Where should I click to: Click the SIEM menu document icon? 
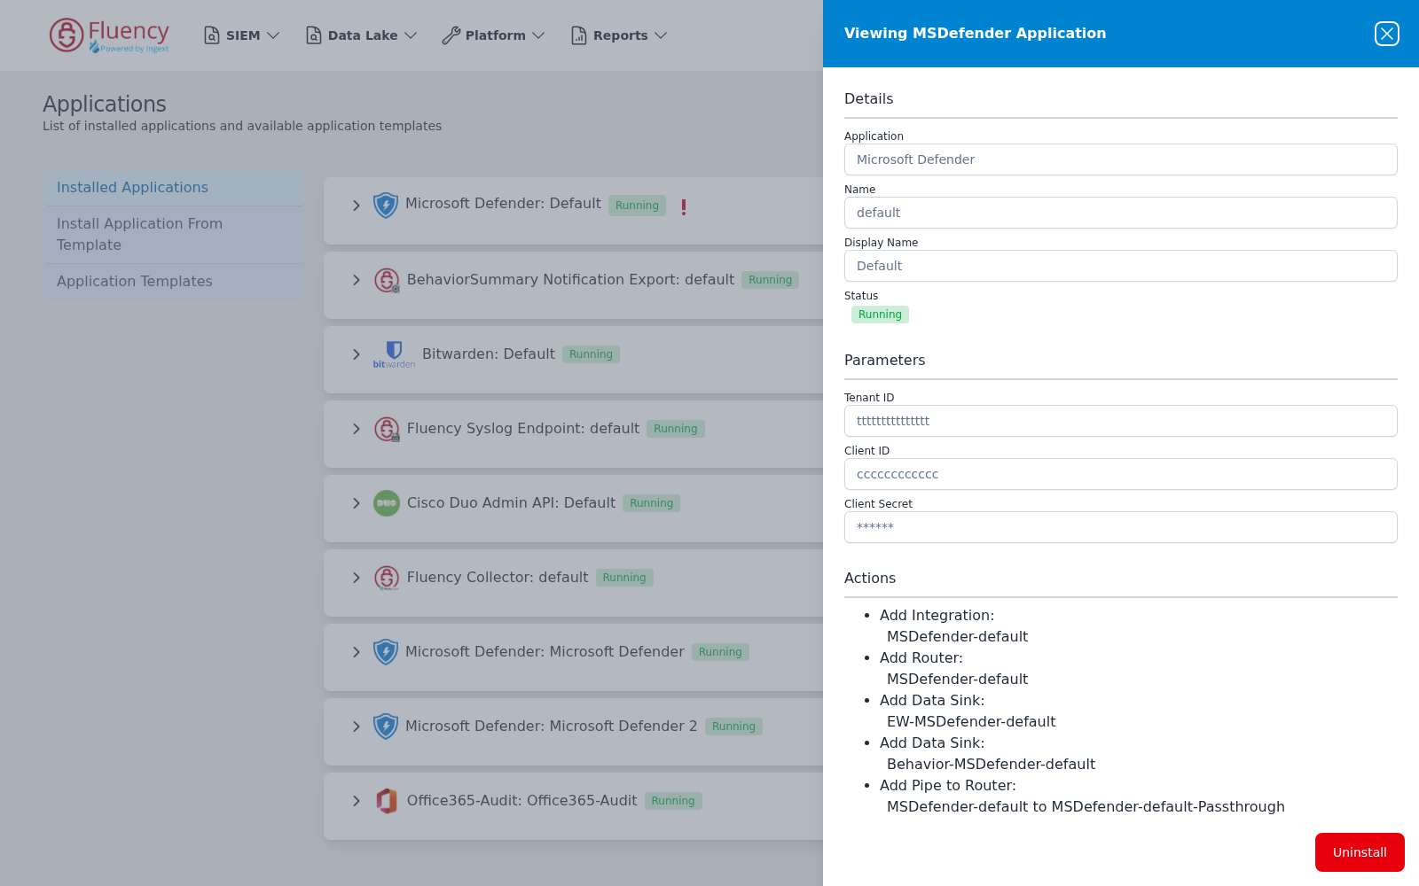(x=211, y=35)
